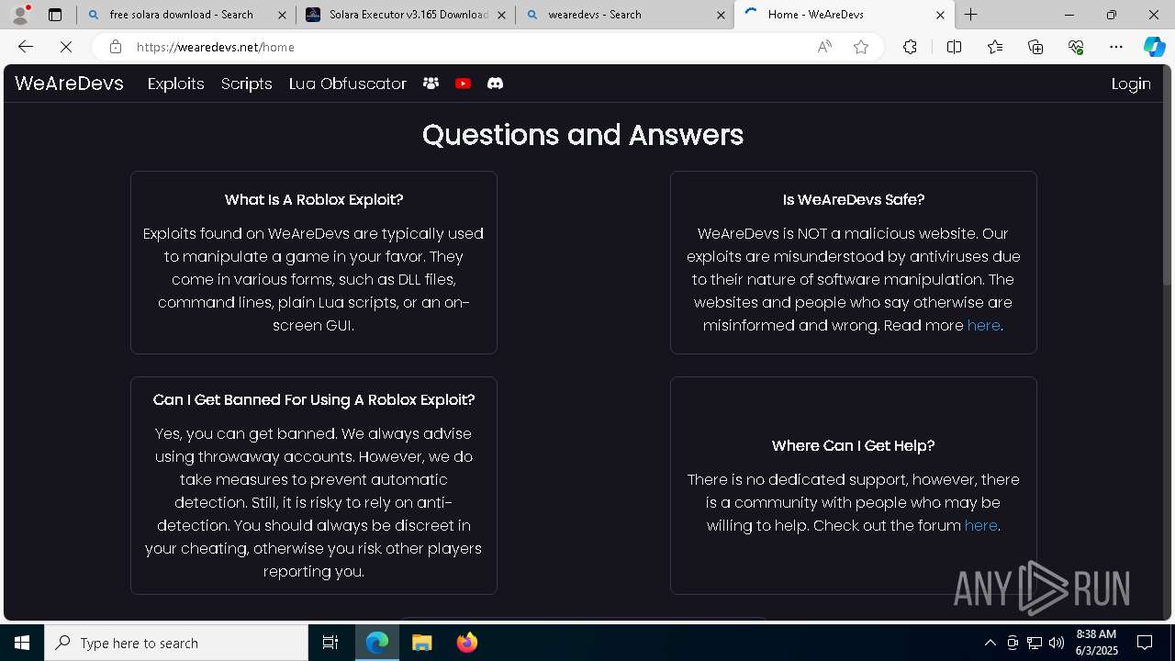Viewport: 1175px width, 661px height.
Task: Open the browser profile icon
Action: (20, 15)
